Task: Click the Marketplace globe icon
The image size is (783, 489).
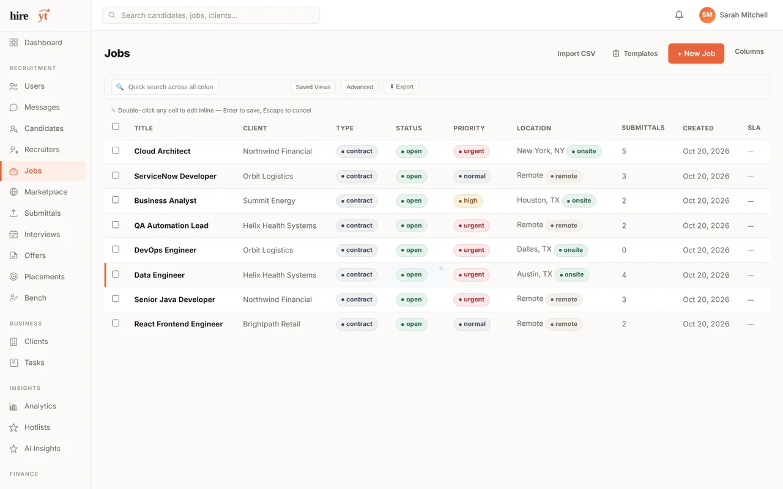Action: click(13, 192)
